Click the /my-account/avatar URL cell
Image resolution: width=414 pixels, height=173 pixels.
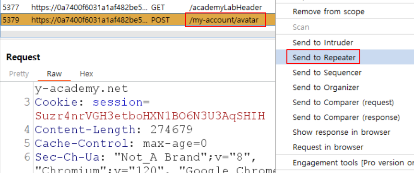(x=224, y=20)
